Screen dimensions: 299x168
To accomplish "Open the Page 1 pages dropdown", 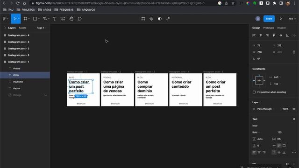I will click(x=42, y=28).
